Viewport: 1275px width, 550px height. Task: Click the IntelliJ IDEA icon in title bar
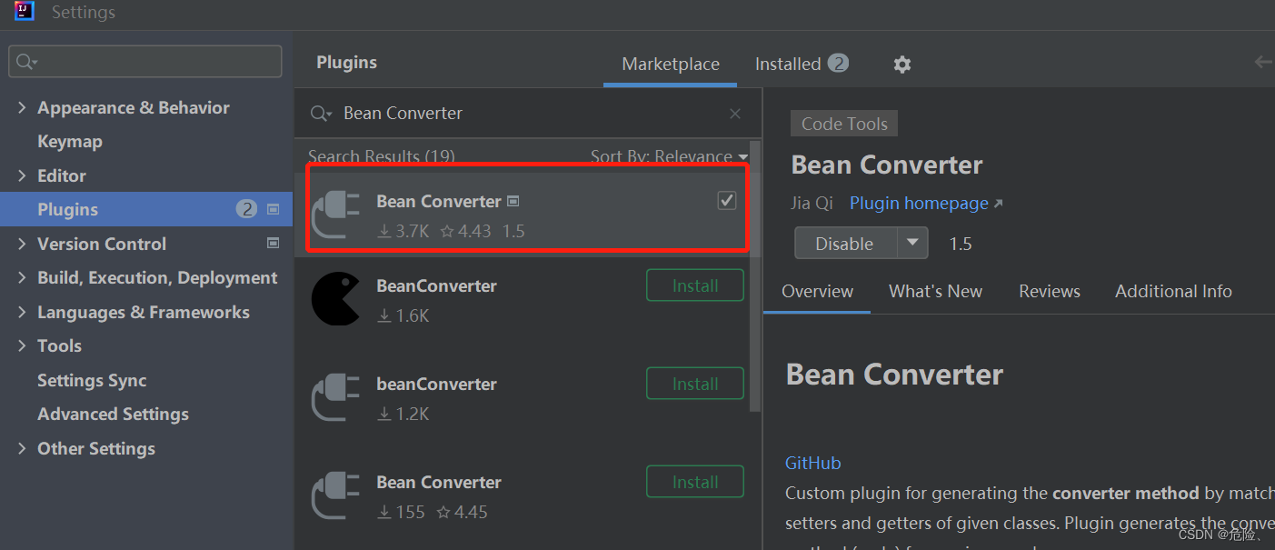(23, 12)
